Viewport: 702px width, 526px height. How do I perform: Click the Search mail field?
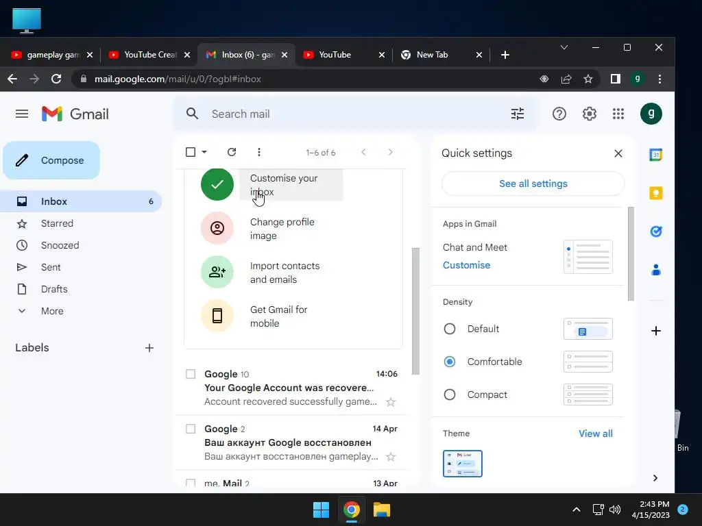355,114
